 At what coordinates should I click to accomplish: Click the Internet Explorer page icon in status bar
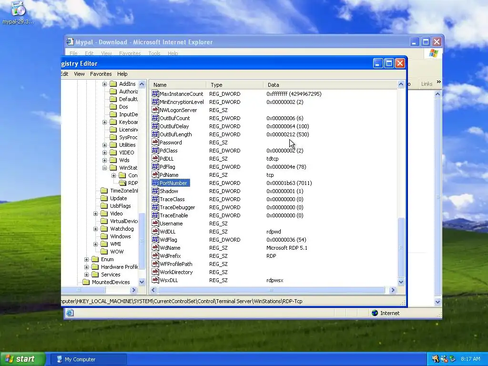(x=70, y=313)
